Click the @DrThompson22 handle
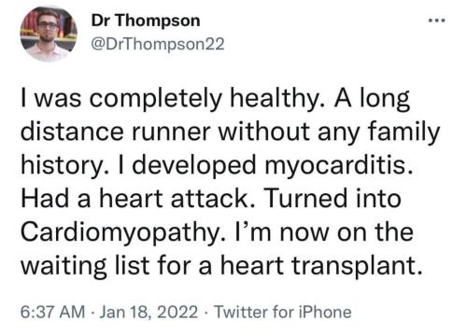This screenshot has width=467, height=336. pyautogui.click(x=158, y=44)
